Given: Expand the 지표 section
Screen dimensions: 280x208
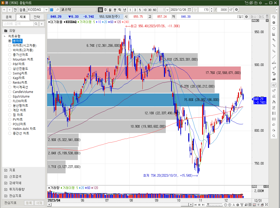Looking at the screenshot, I should pyautogui.click(x=6, y=170).
